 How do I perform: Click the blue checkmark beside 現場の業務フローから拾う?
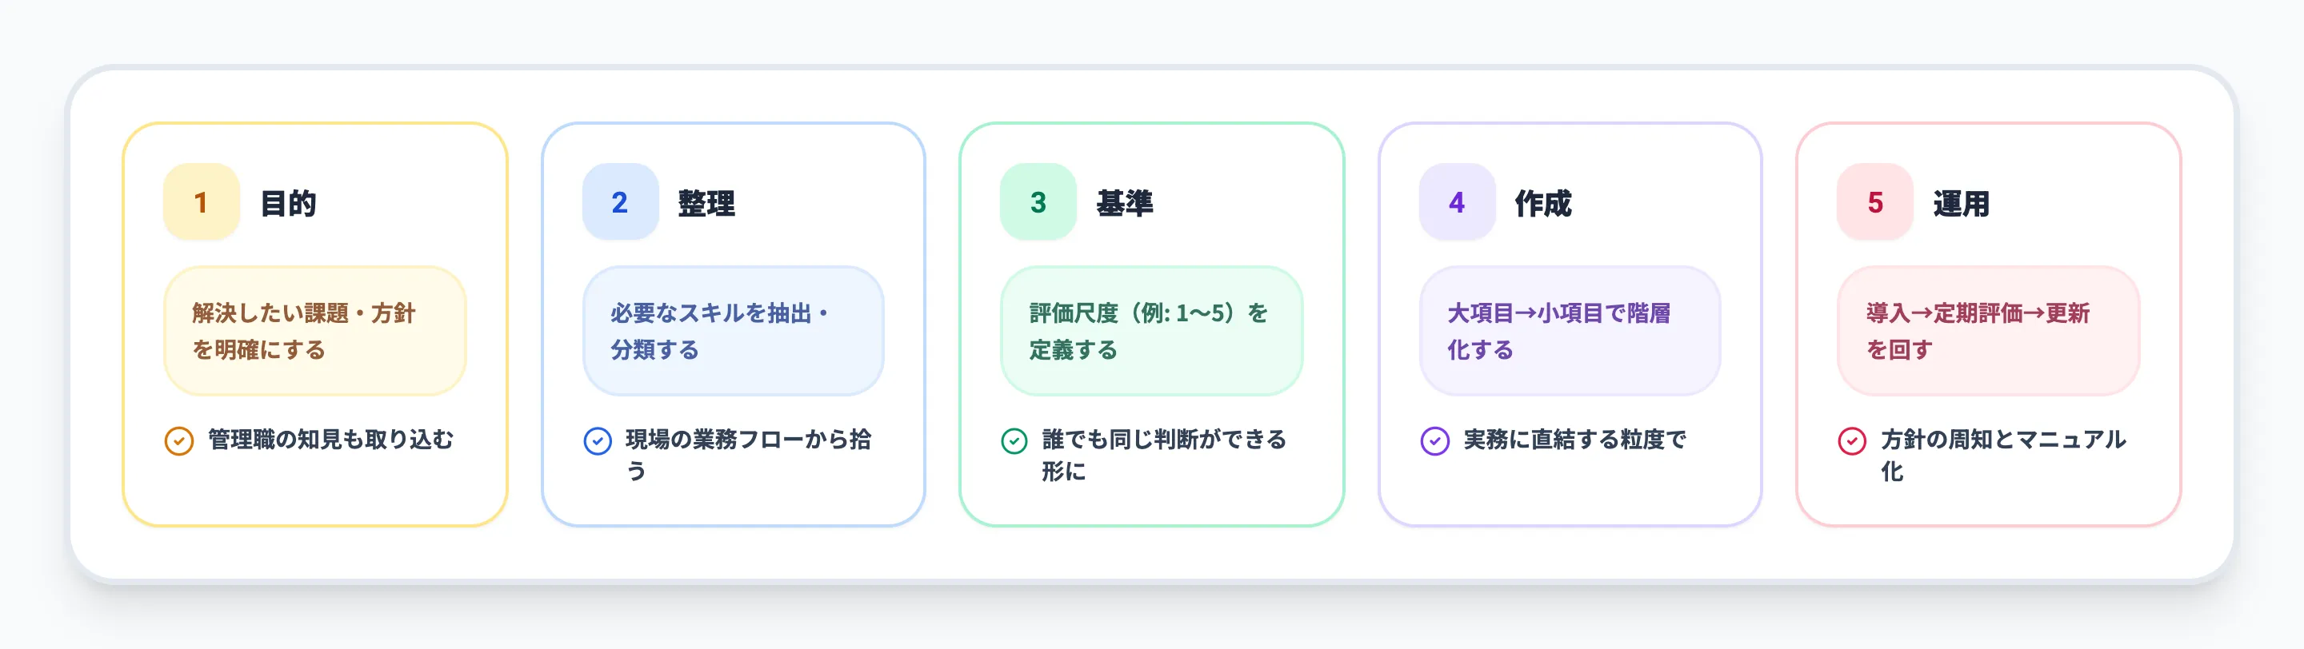pos(598,440)
